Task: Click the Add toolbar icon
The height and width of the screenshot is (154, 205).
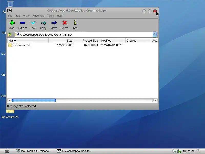Action: click(12, 23)
